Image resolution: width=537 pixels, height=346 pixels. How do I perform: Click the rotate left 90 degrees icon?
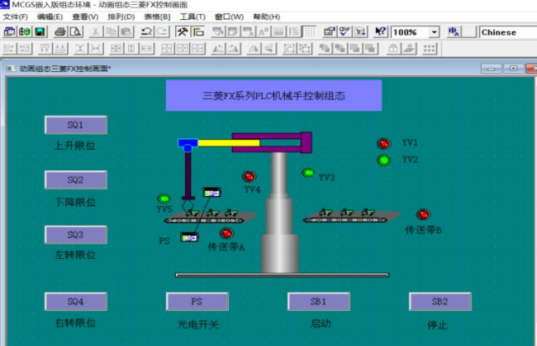[218, 49]
